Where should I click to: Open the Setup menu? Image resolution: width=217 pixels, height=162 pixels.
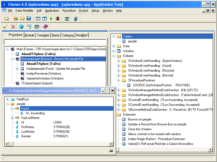pos(95,11)
